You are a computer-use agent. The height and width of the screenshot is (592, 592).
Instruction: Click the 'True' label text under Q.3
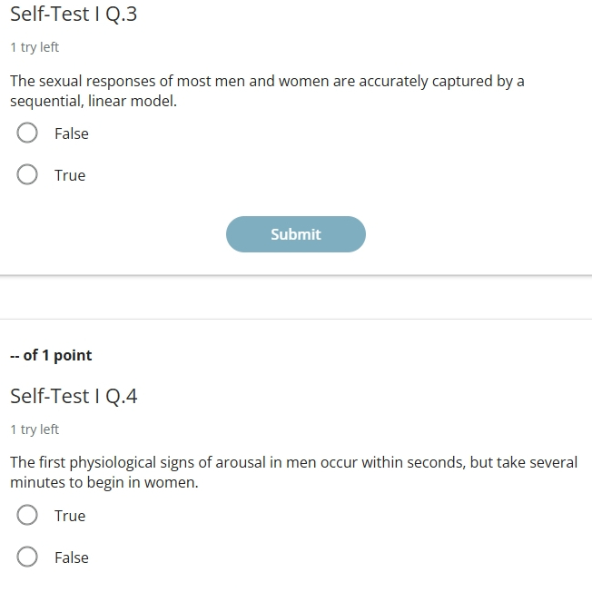[x=70, y=175]
